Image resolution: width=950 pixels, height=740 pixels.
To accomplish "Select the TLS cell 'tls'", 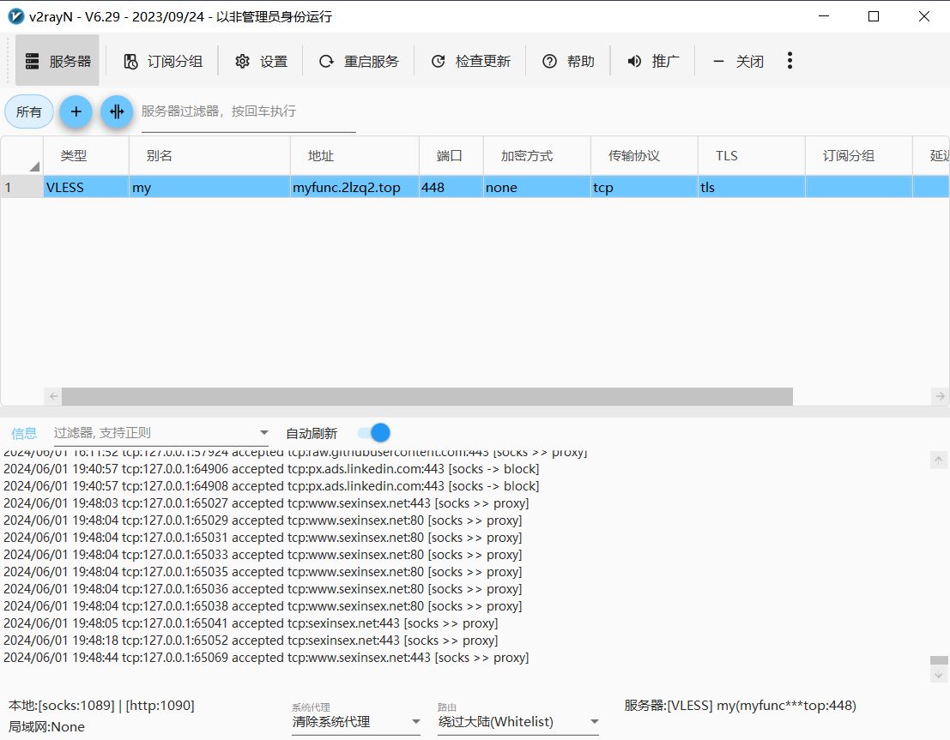I will [752, 187].
